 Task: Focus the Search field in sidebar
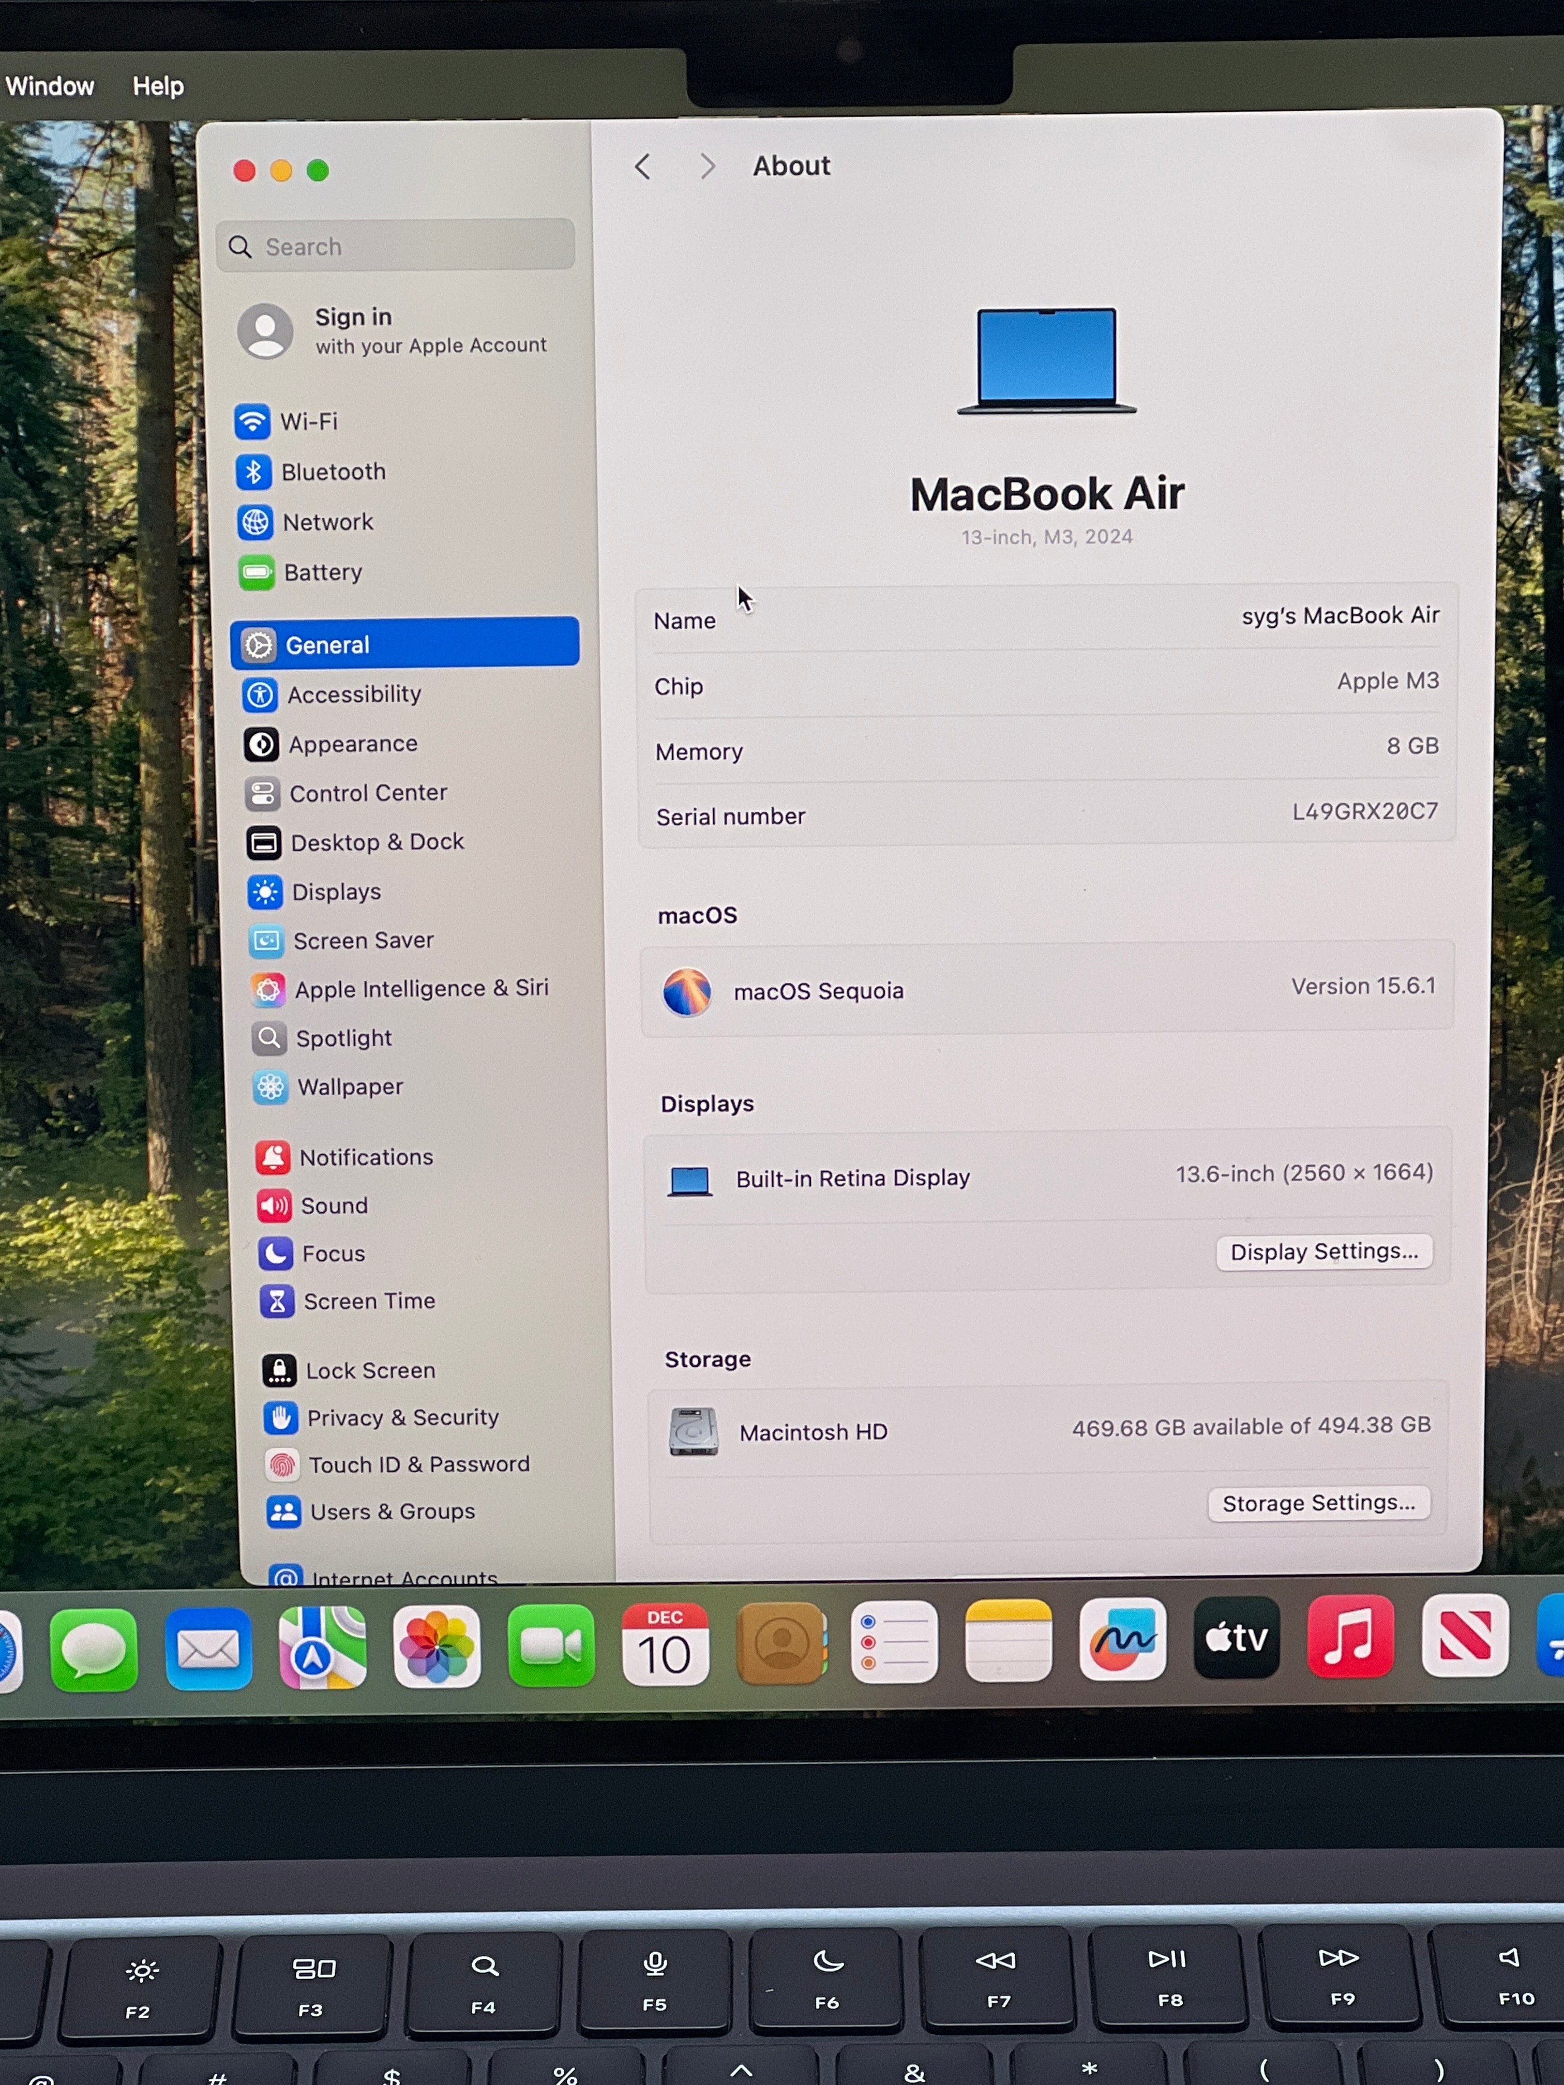(x=395, y=246)
